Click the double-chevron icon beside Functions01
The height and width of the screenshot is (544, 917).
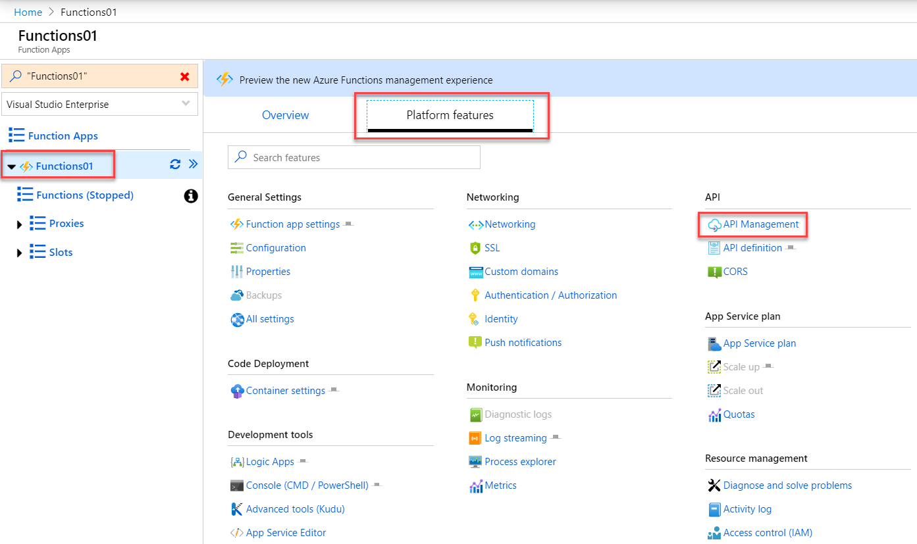point(194,164)
